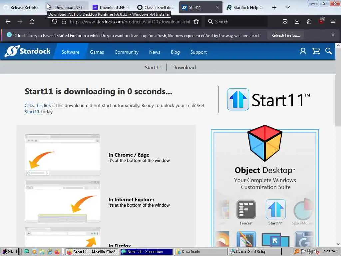Bookmark this page with the star icon
Screen dimensions: 341x256
196,22
